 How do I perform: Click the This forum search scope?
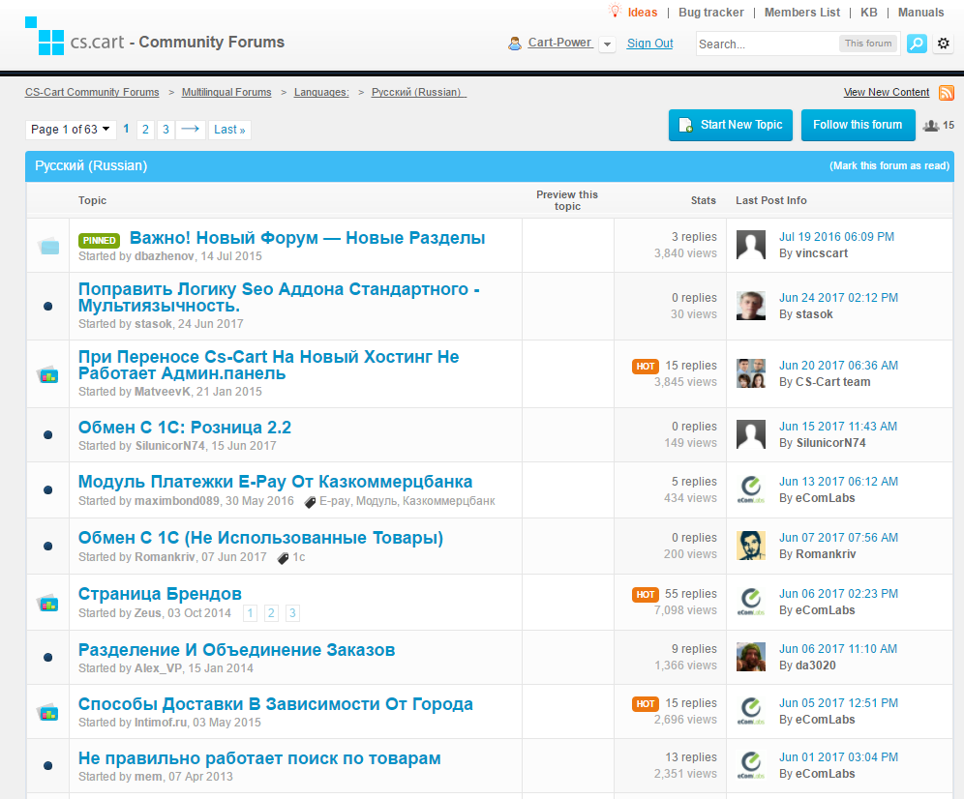click(867, 43)
